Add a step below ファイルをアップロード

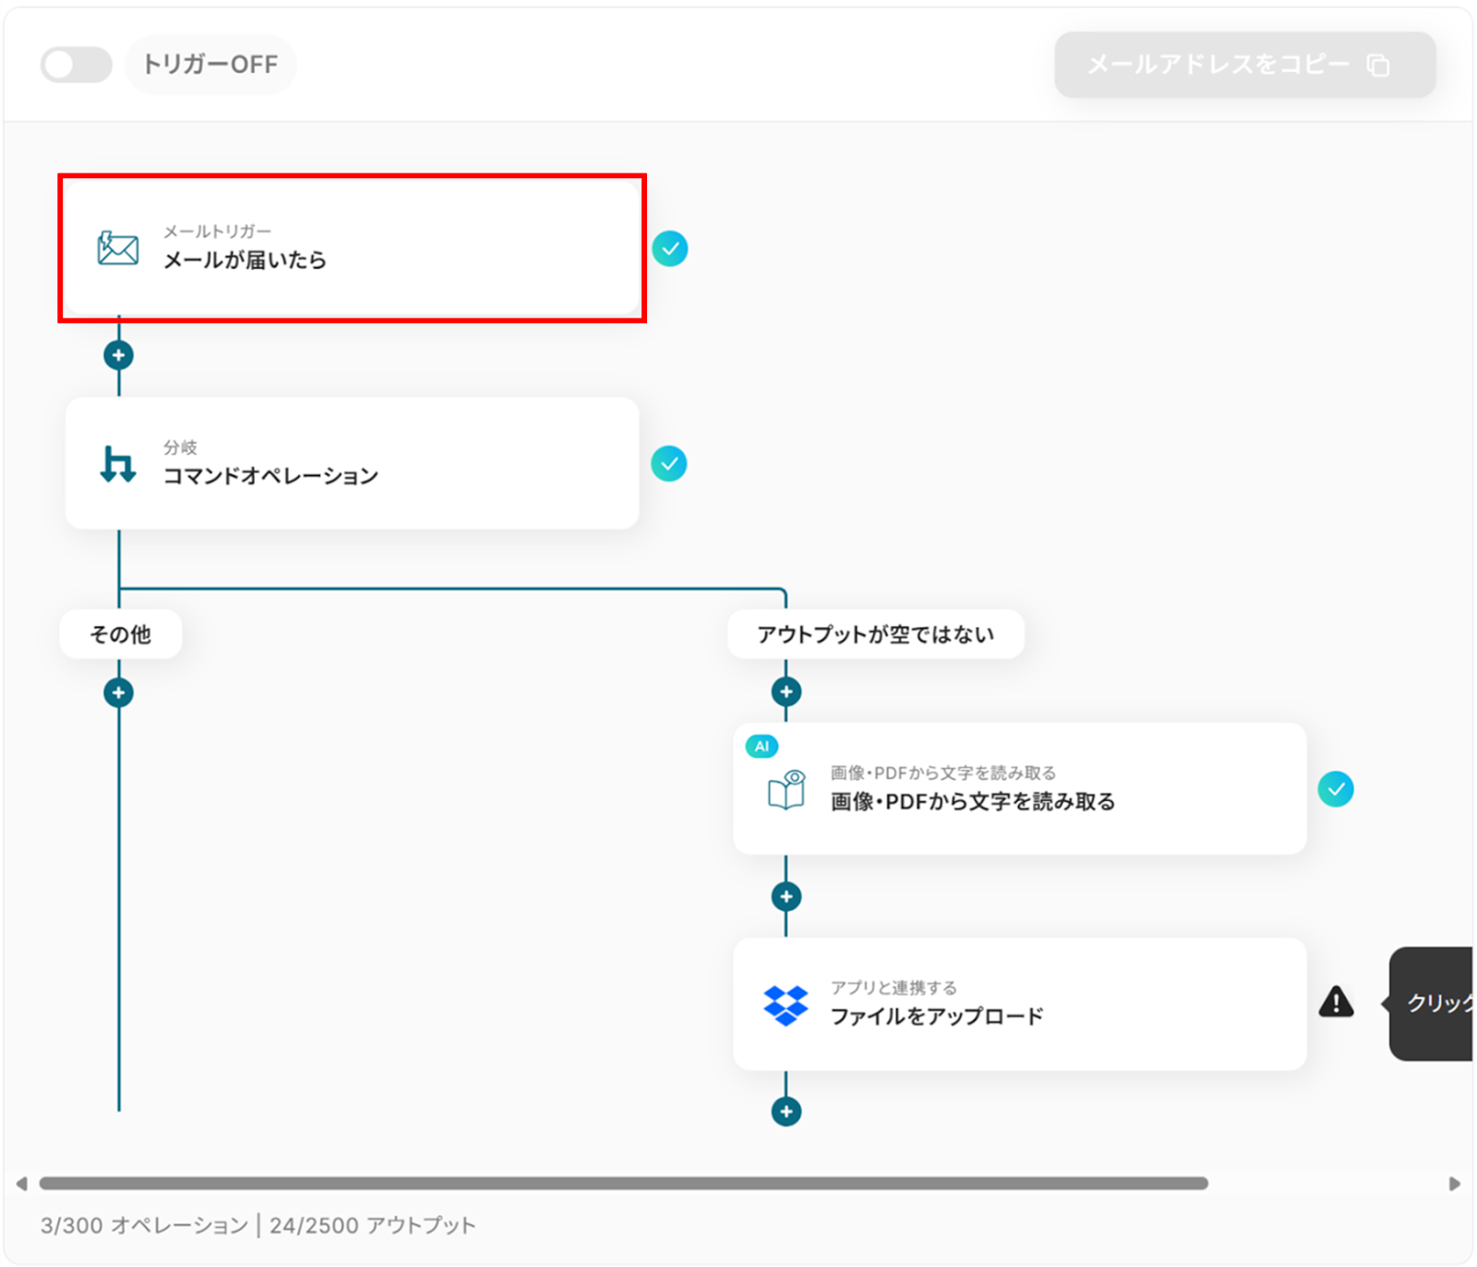(x=786, y=1112)
